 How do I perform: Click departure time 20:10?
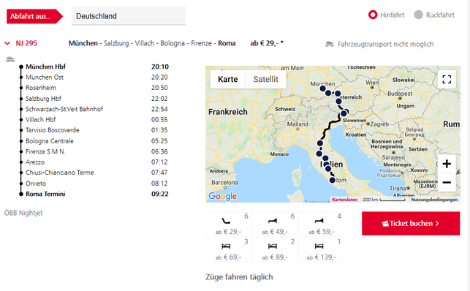(x=160, y=67)
